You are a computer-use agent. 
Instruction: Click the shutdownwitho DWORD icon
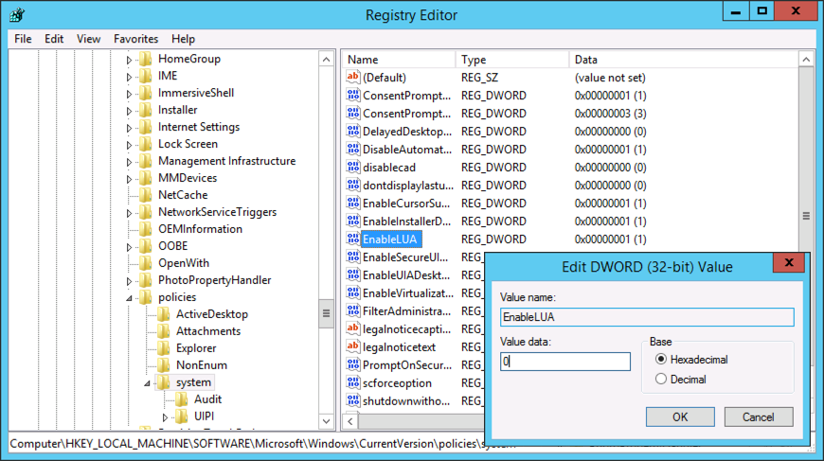tap(353, 400)
